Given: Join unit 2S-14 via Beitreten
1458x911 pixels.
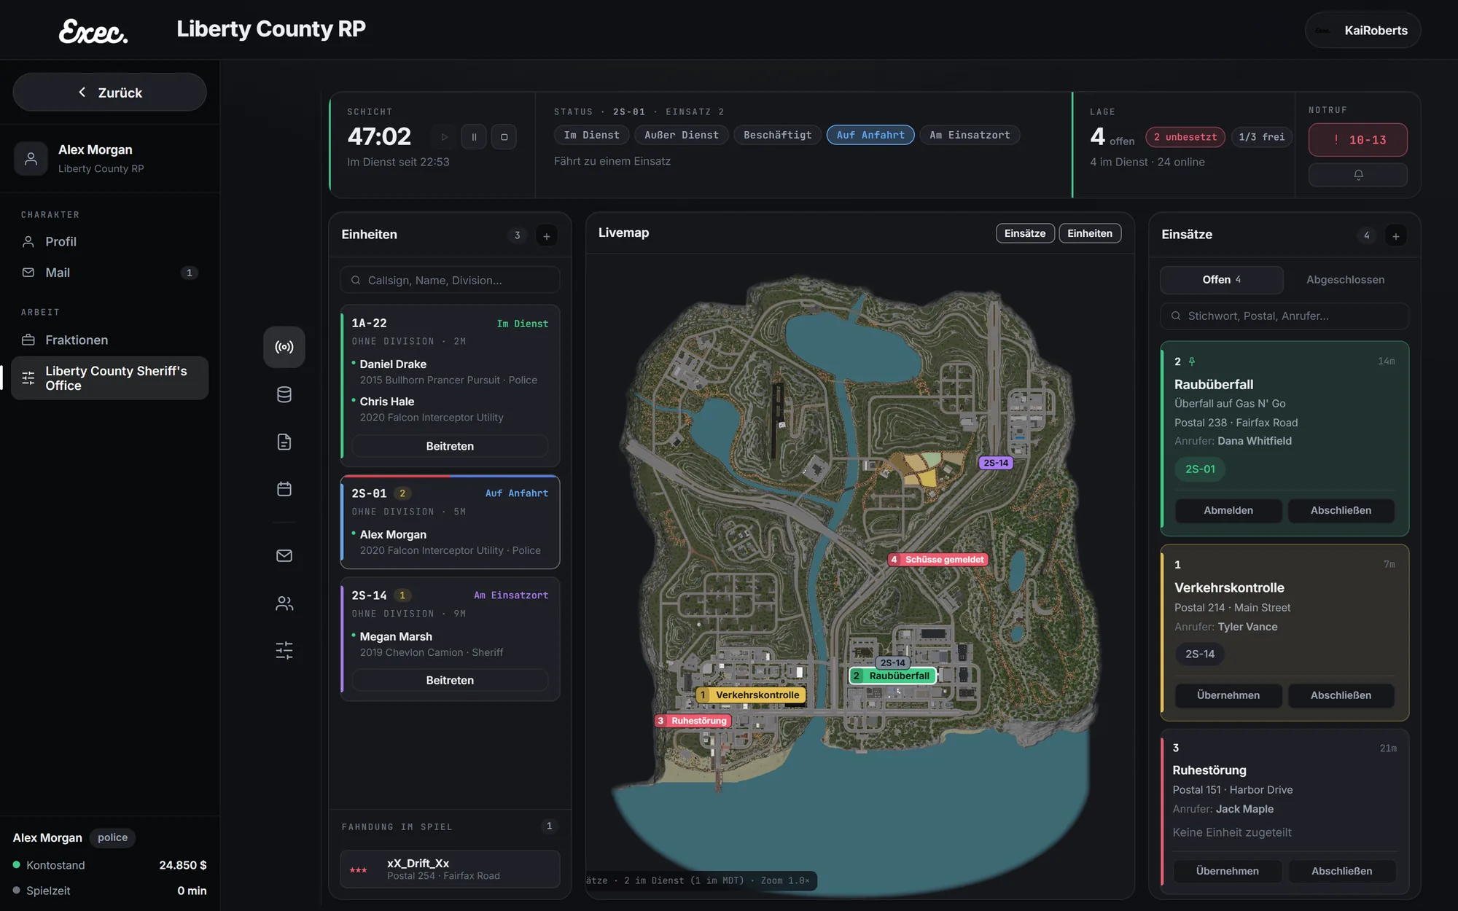Looking at the screenshot, I should coord(450,680).
